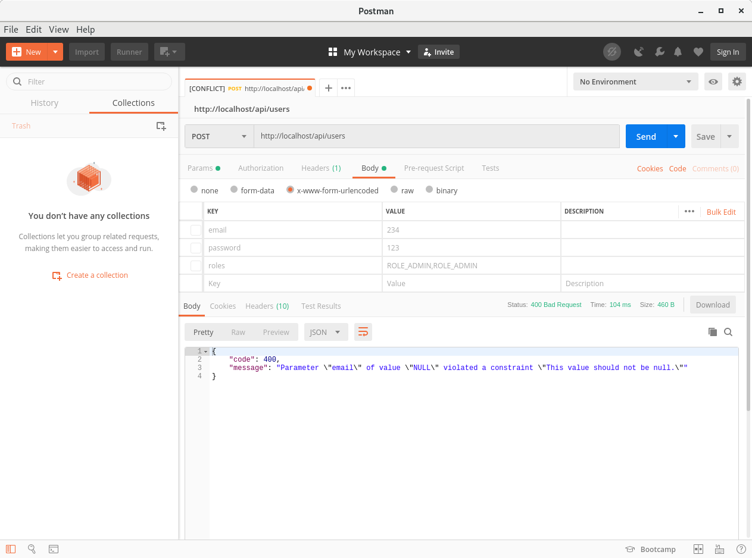Click the Sign In button
Screen dimensions: 752x558
tap(728, 52)
